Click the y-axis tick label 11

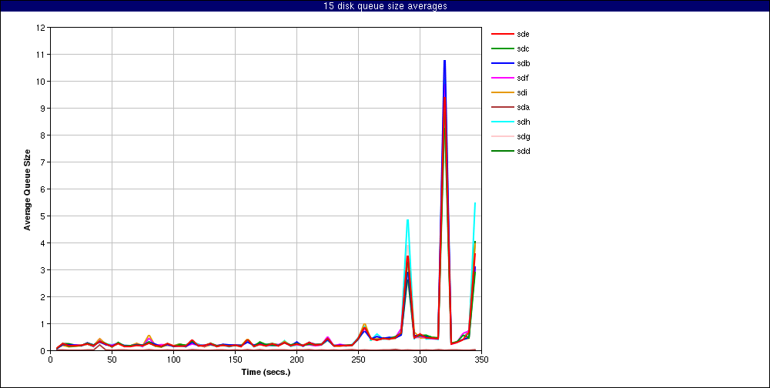(x=40, y=54)
